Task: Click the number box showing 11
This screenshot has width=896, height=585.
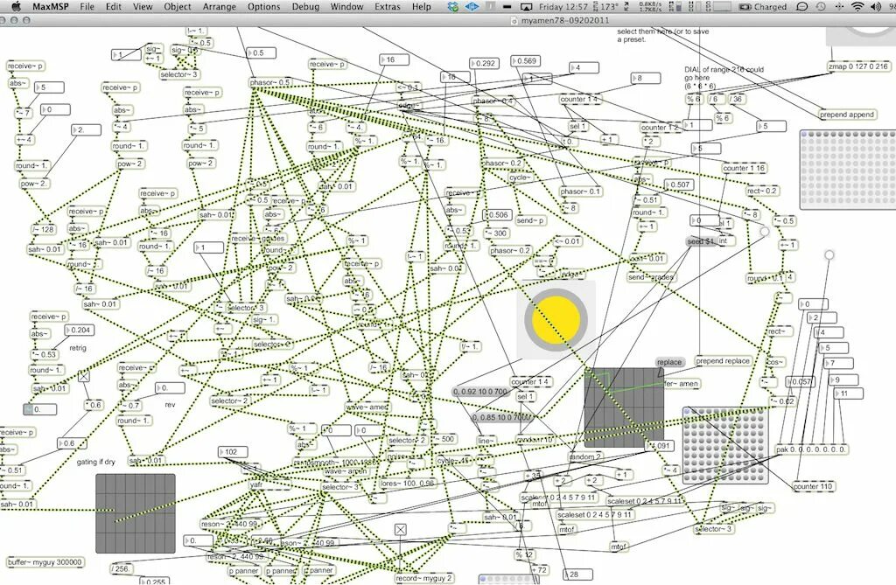Action: click(x=849, y=393)
